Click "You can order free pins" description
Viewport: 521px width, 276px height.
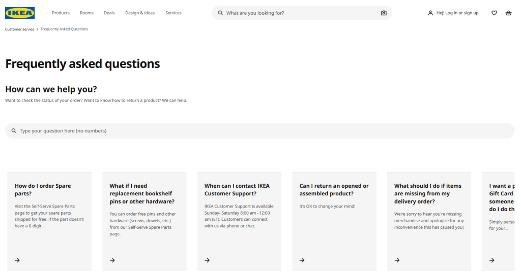[142, 224]
